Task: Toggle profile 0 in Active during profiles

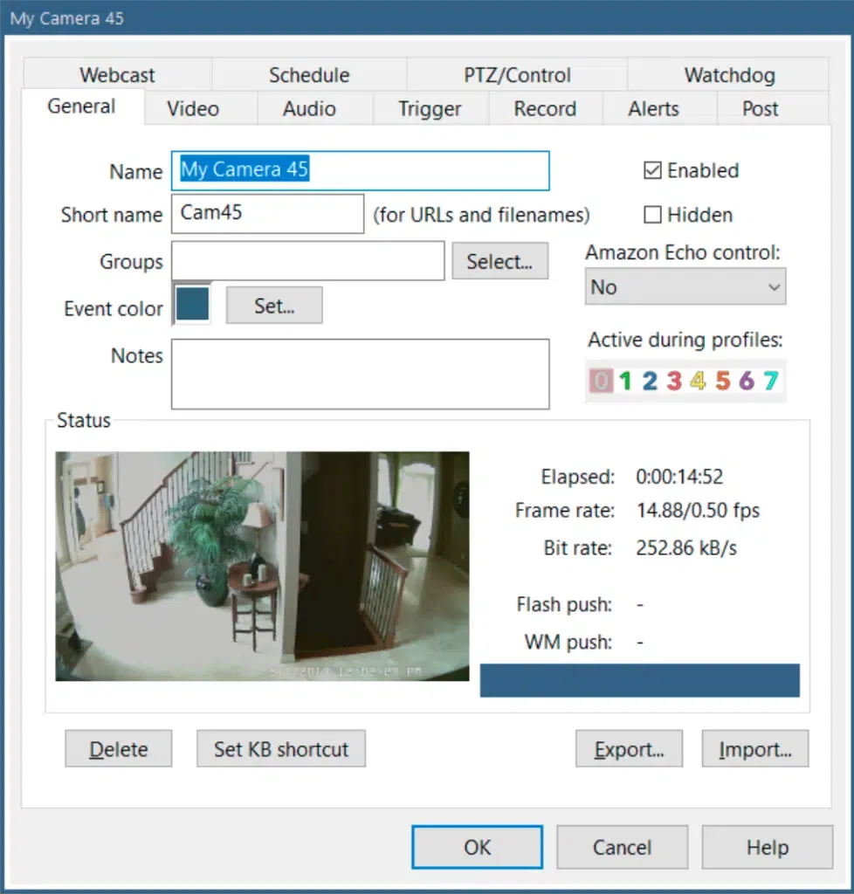Action: point(601,381)
